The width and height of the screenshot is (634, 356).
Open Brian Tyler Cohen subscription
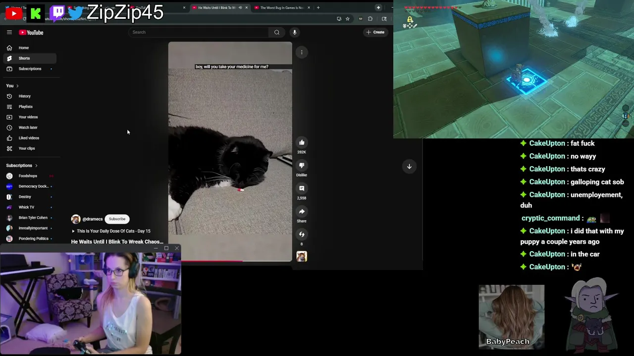point(30,218)
